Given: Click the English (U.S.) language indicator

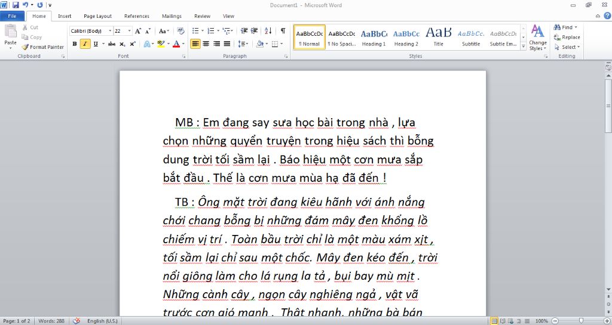Looking at the screenshot, I should coord(102,321).
